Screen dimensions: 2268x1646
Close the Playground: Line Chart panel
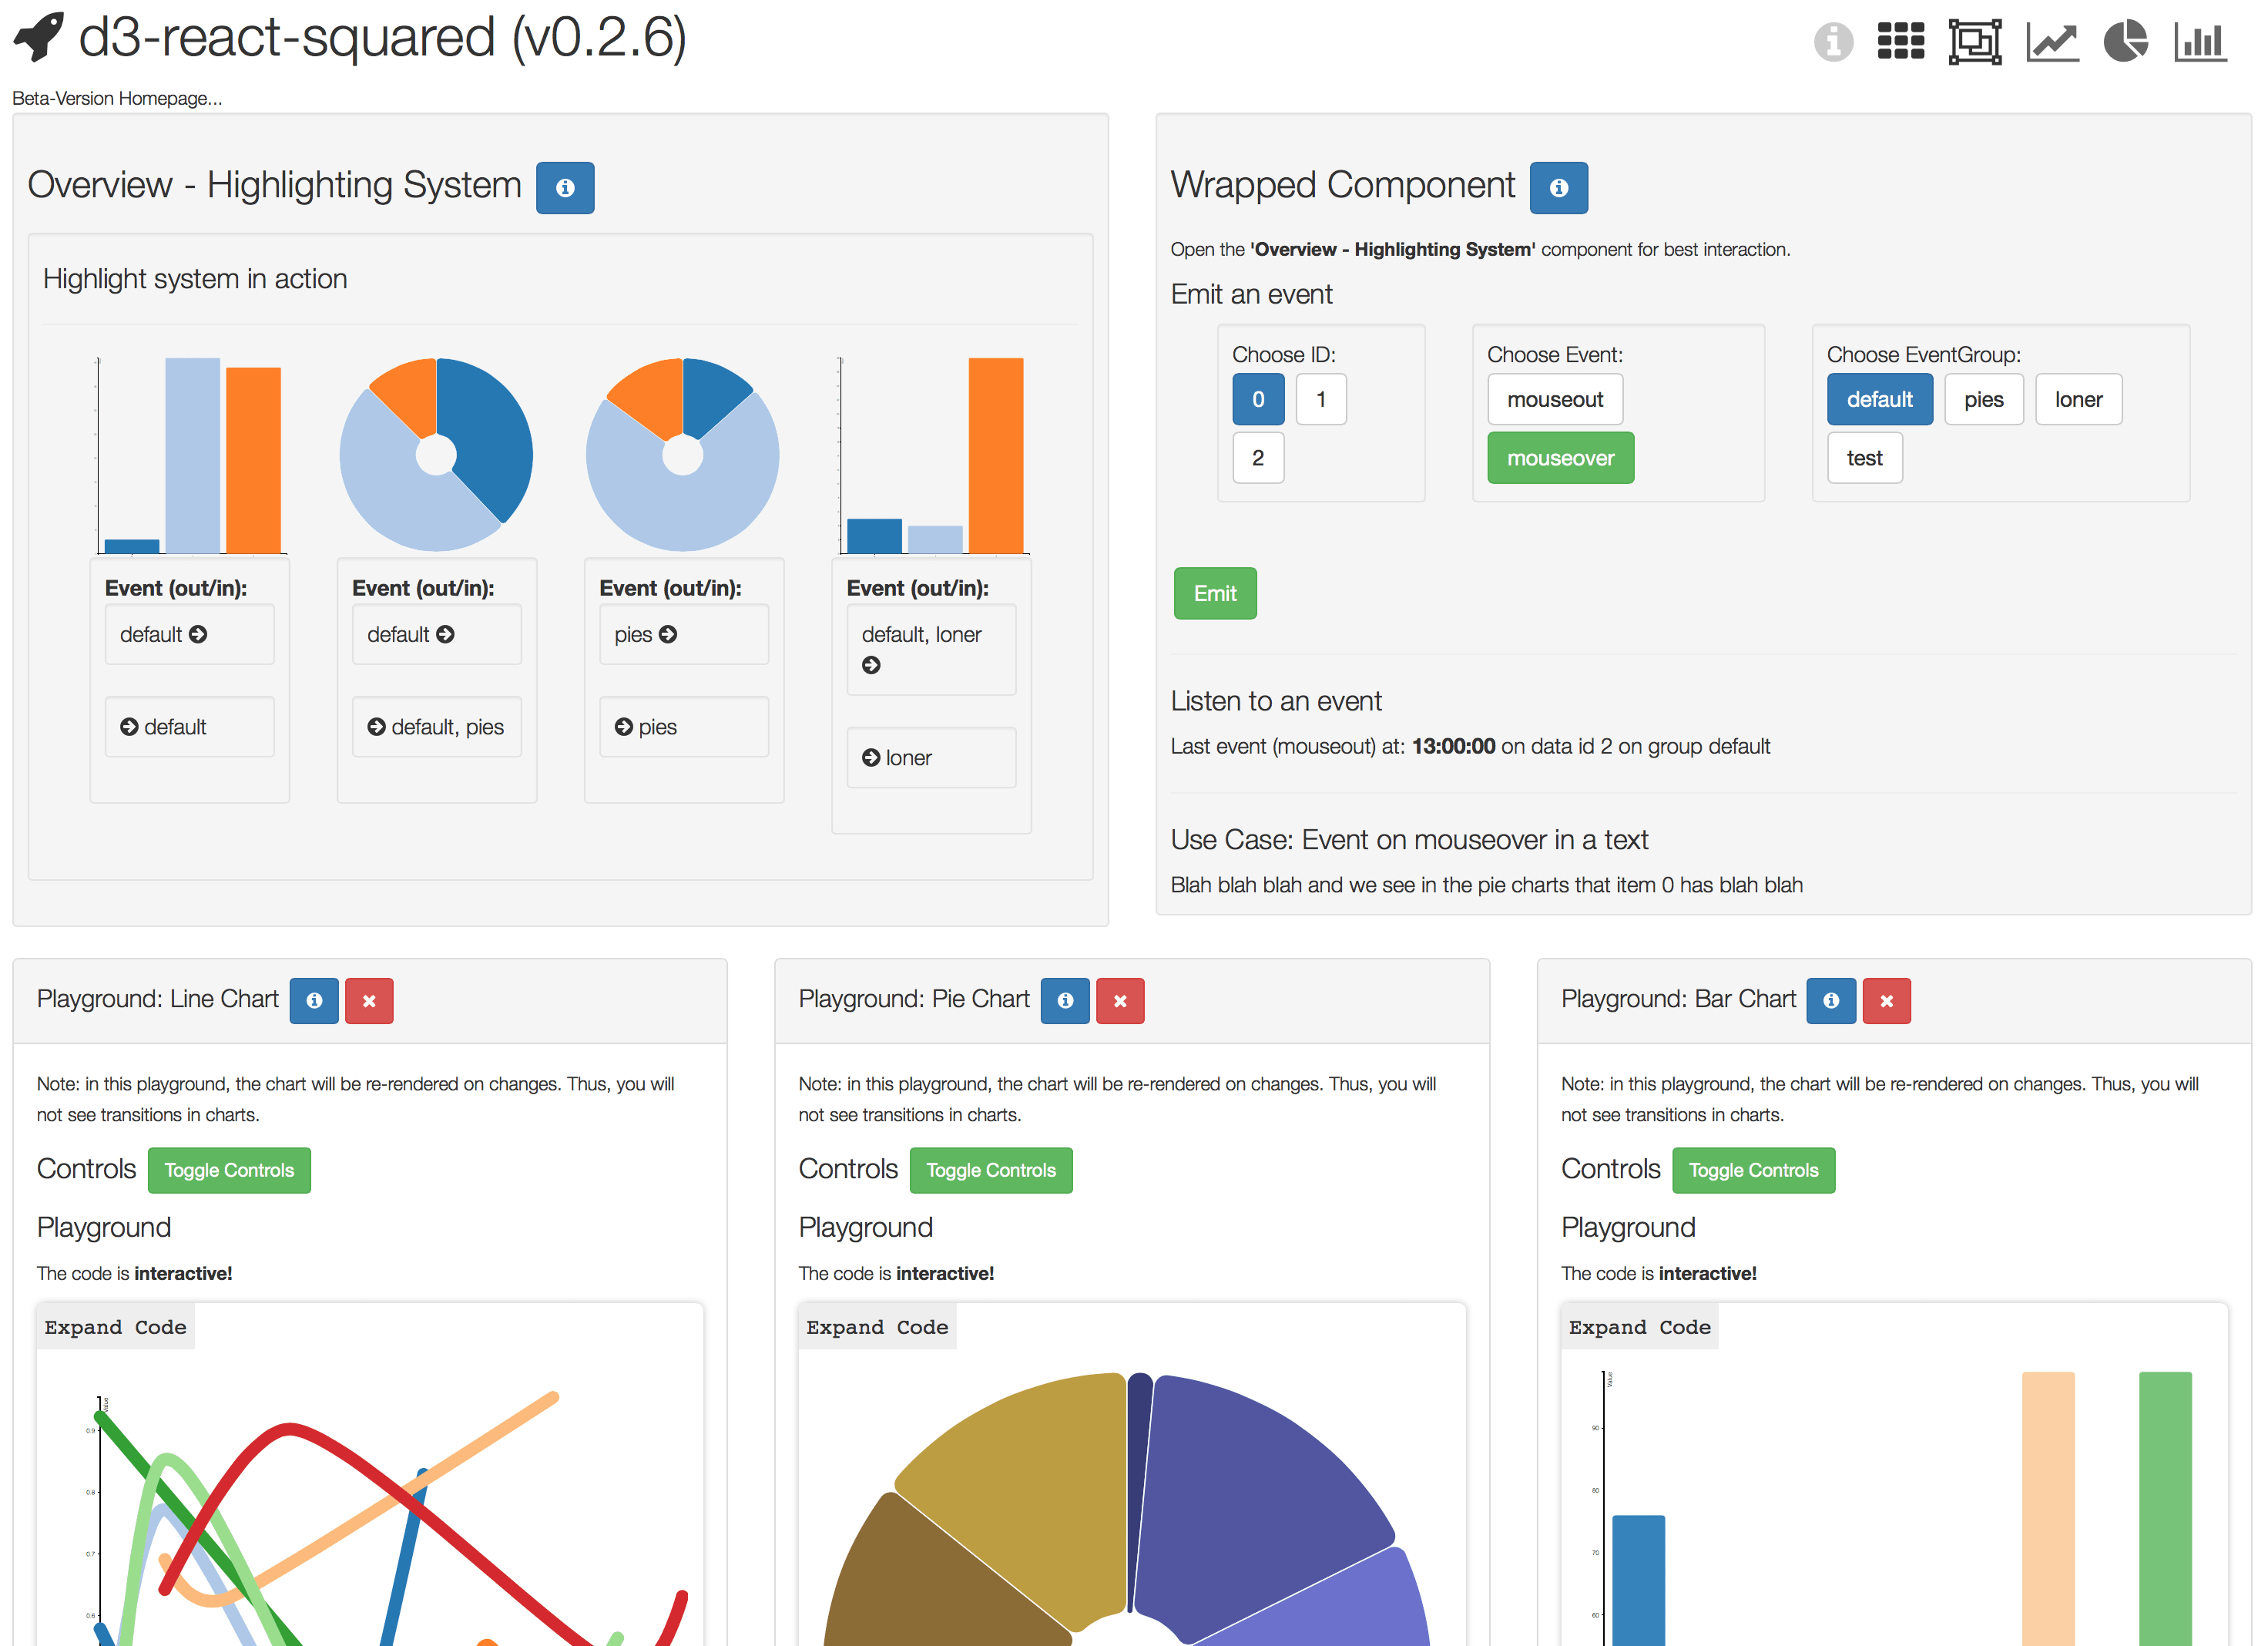(x=369, y=1000)
